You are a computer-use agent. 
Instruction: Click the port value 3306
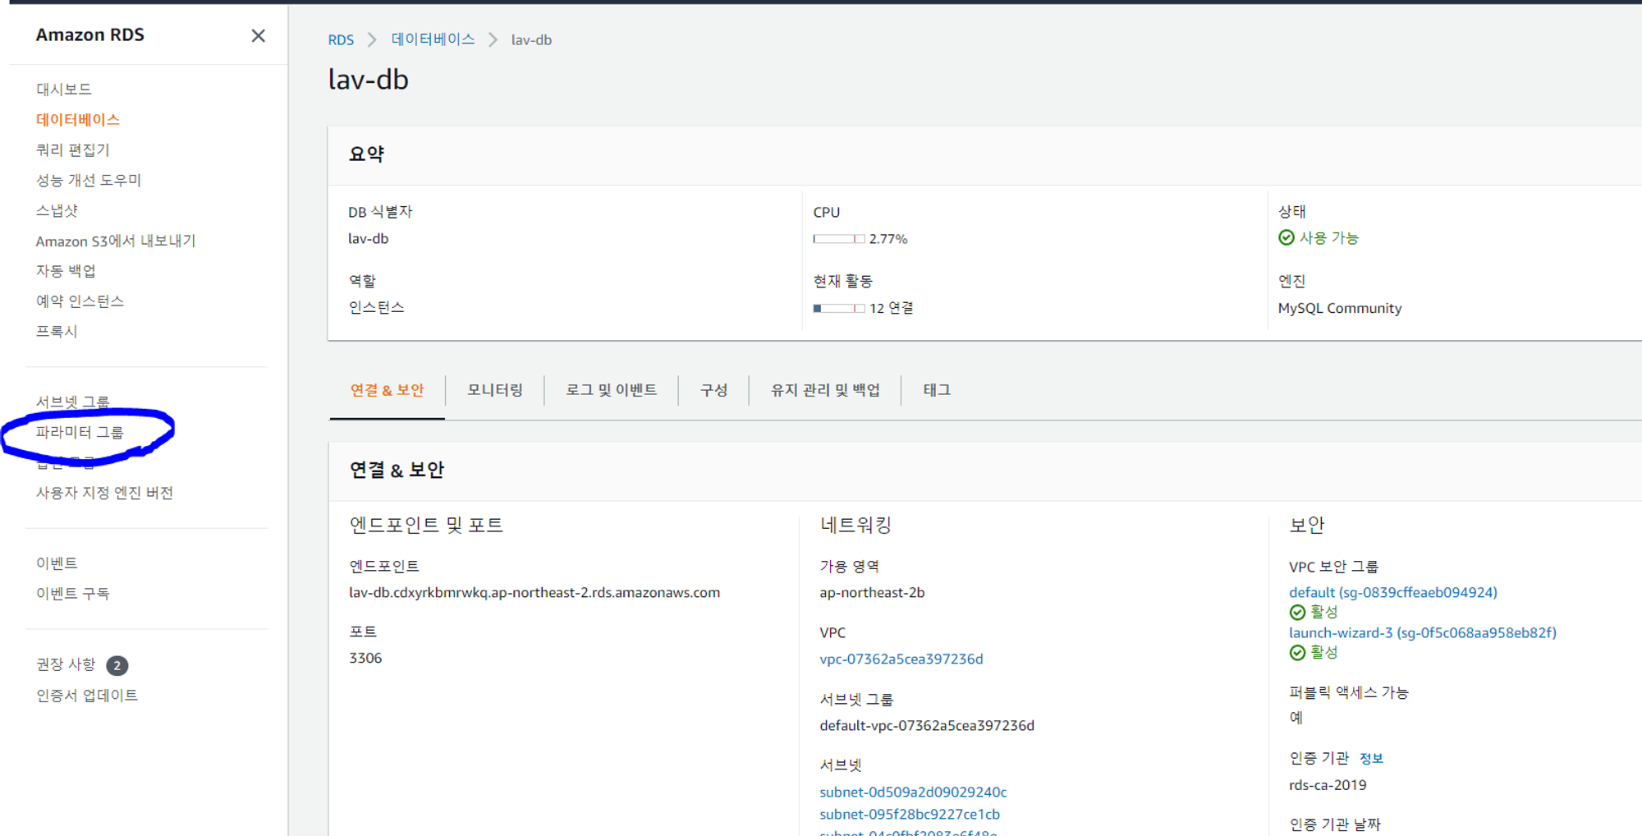click(x=365, y=658)
